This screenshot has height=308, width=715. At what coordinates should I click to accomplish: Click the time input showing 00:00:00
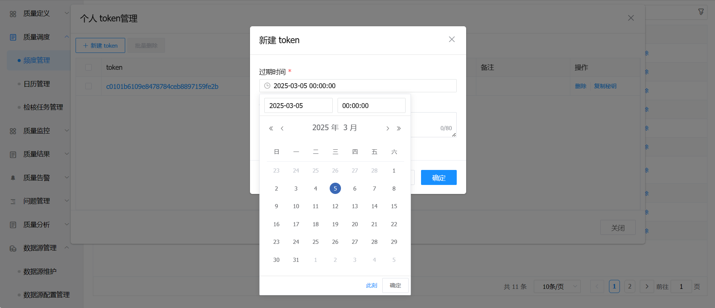click(371, 106)
